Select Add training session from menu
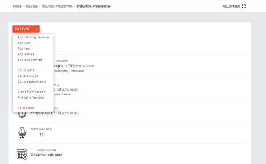Viewport: 266px width, 164px height. pyautogui.click(x=33, y=37)
